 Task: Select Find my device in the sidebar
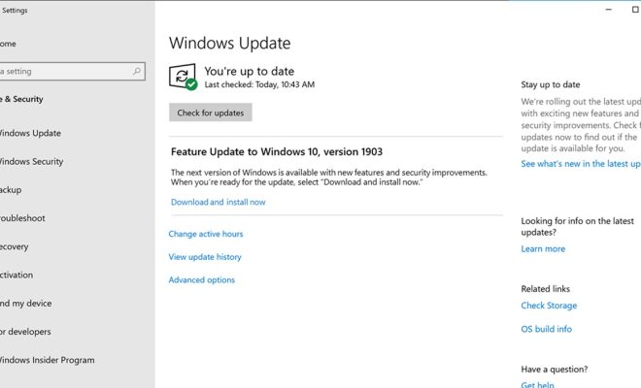pyautogui.click(x=26, y=304)
